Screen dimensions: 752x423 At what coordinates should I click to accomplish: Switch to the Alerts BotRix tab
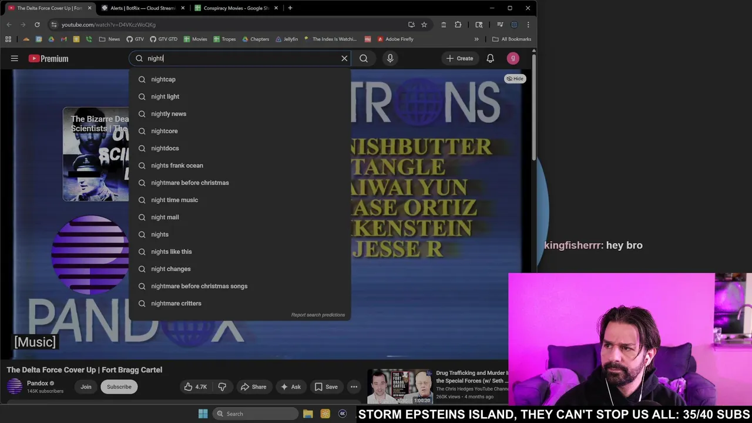tap(143, 8)
